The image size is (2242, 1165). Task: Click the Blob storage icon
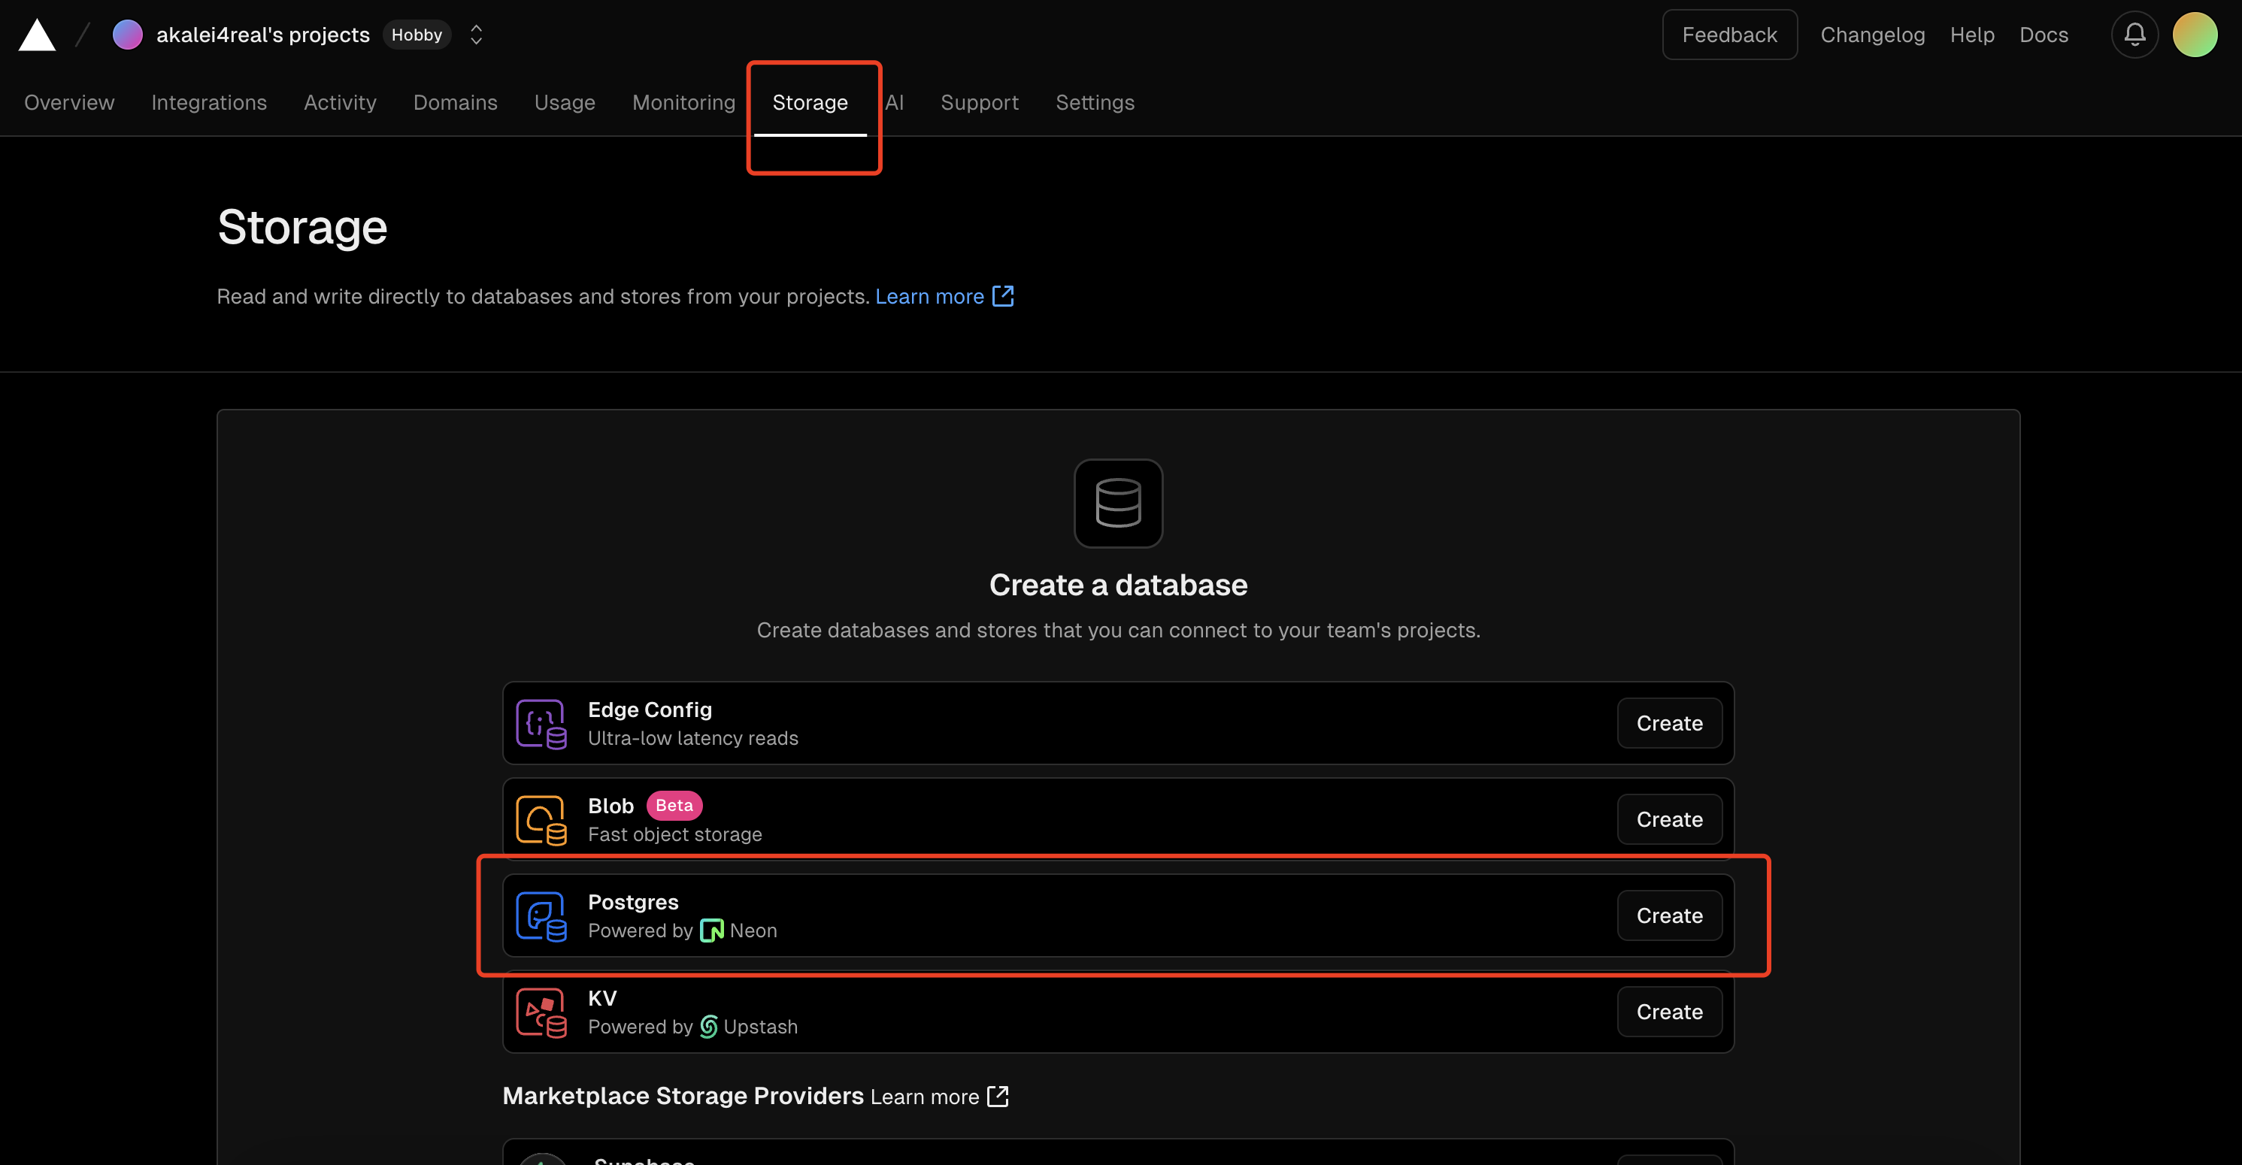click(541, 819)
